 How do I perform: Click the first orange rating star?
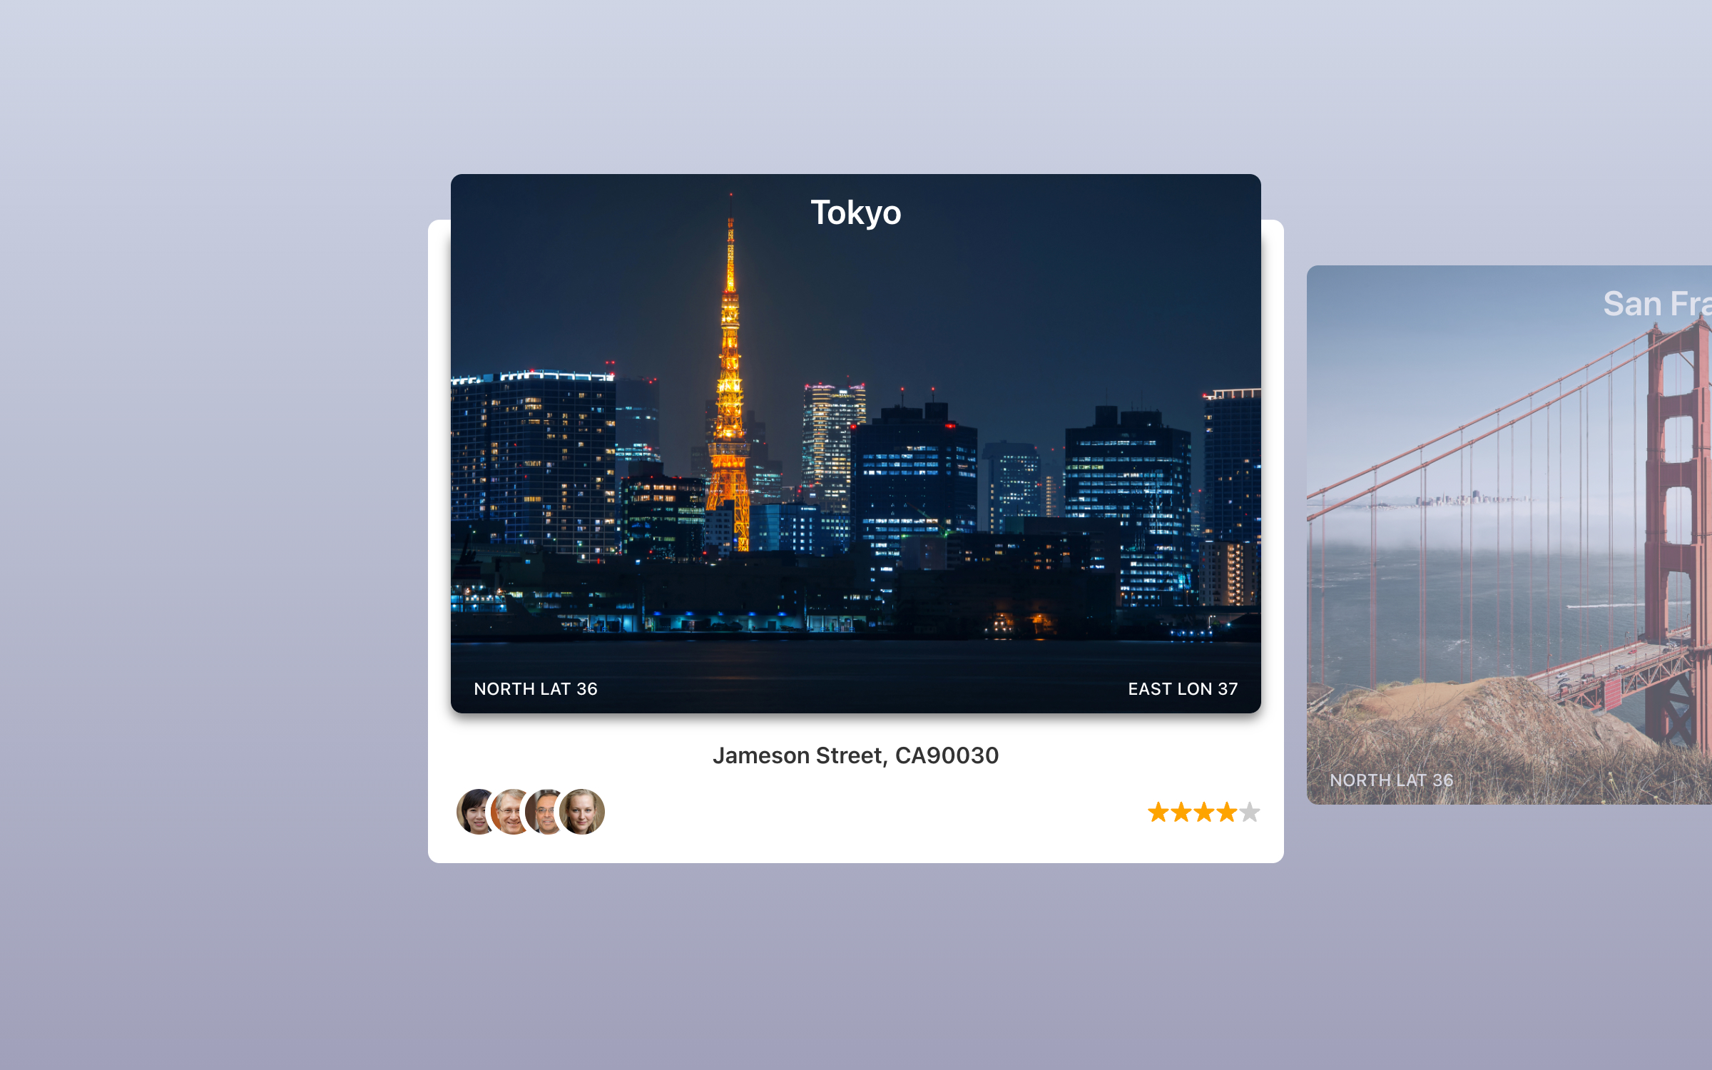coord(1158,812)
